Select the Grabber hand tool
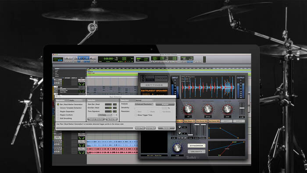This screenshot has height=173, width=307. tap(87, 58)
